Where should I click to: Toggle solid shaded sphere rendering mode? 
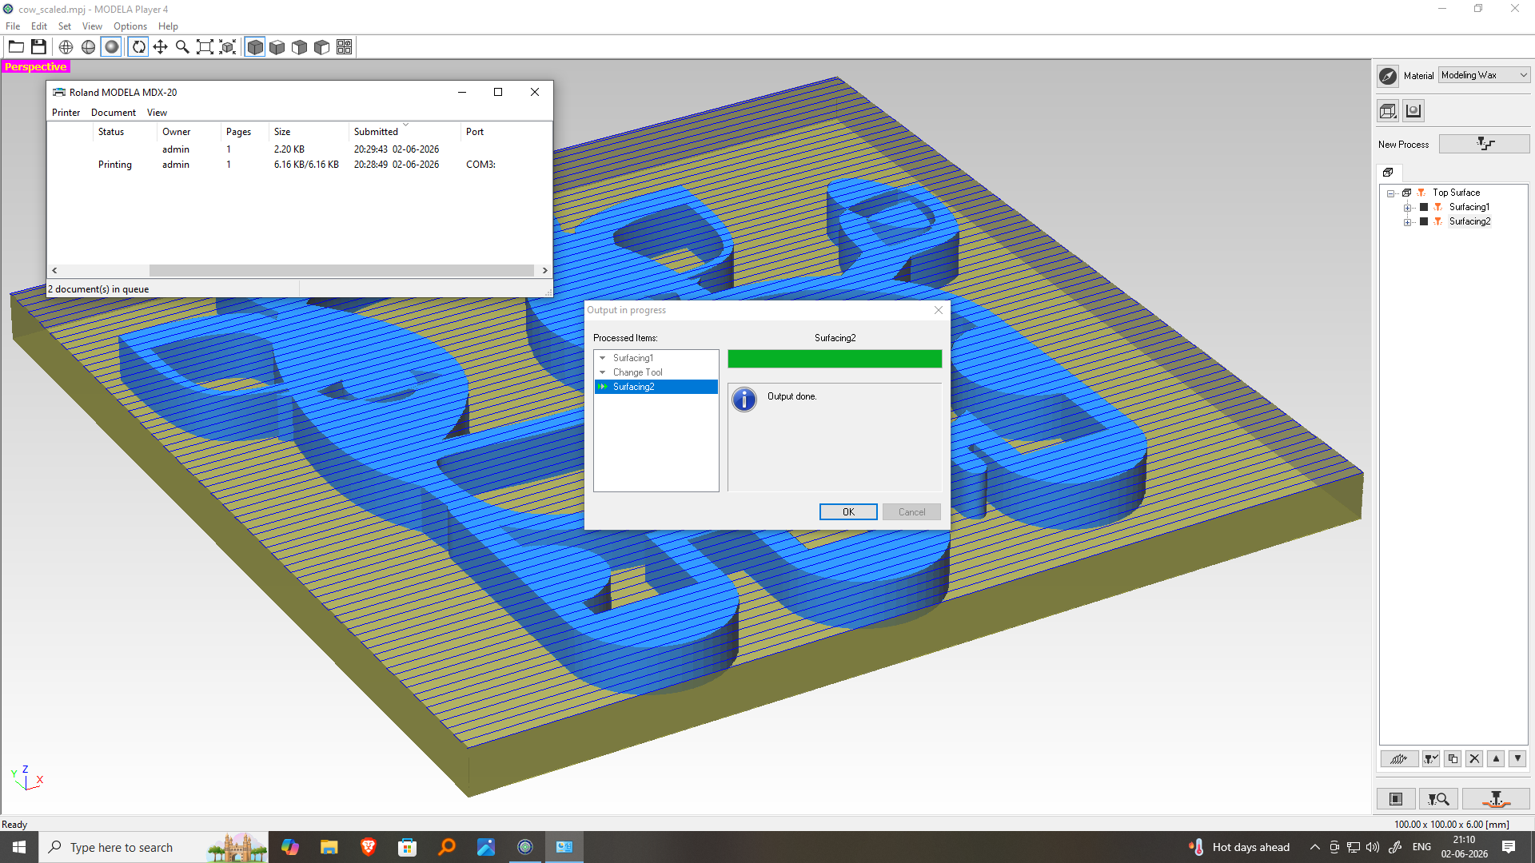click(112, 47)
